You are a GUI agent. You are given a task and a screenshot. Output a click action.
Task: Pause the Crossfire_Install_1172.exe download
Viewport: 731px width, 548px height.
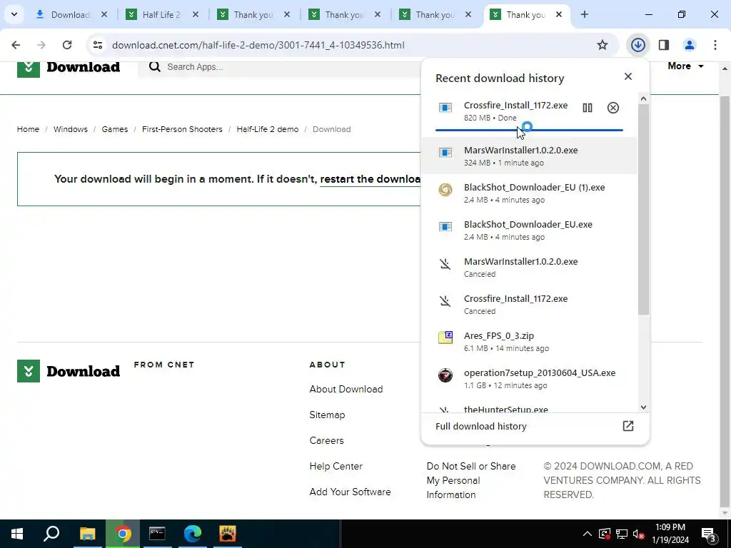588,108
